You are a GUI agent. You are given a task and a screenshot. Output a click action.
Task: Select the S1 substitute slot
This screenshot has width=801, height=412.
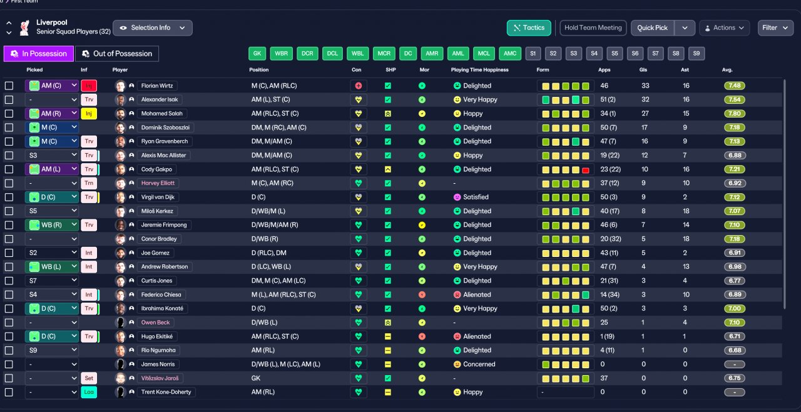pyautogui.click(x=533, y=54)
